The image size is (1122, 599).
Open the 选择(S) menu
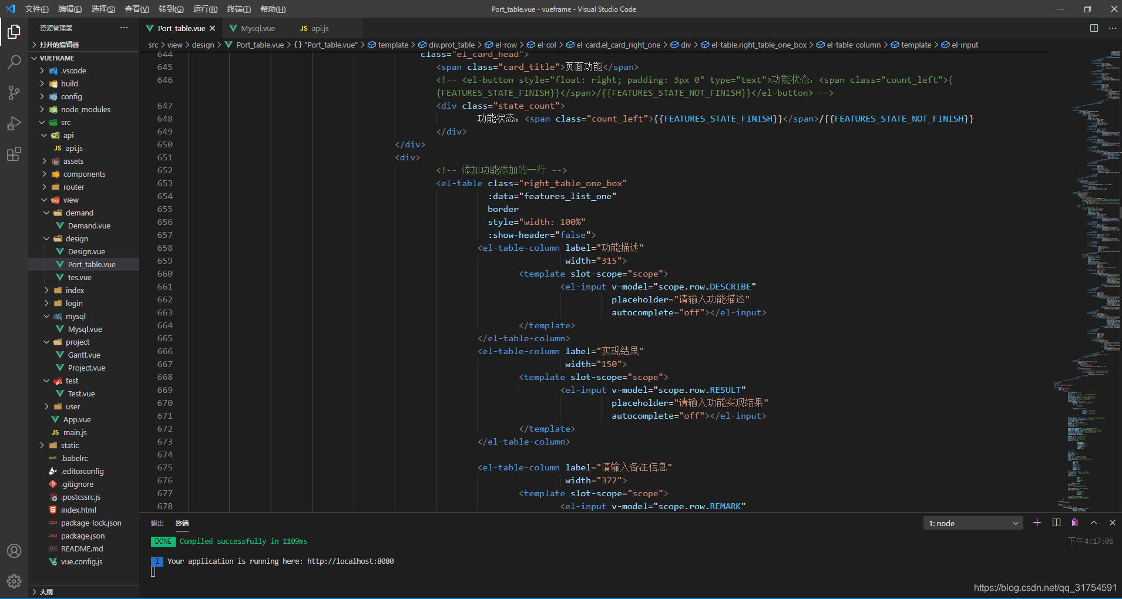(103, 9)
